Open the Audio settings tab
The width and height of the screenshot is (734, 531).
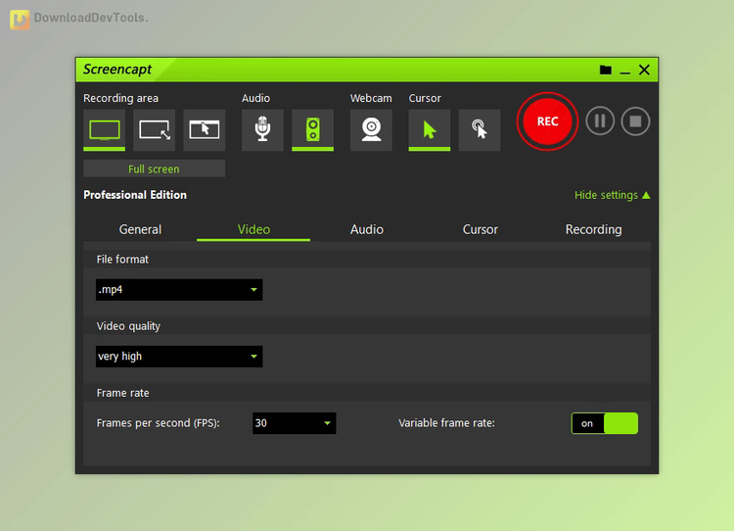tap(367, 229)
